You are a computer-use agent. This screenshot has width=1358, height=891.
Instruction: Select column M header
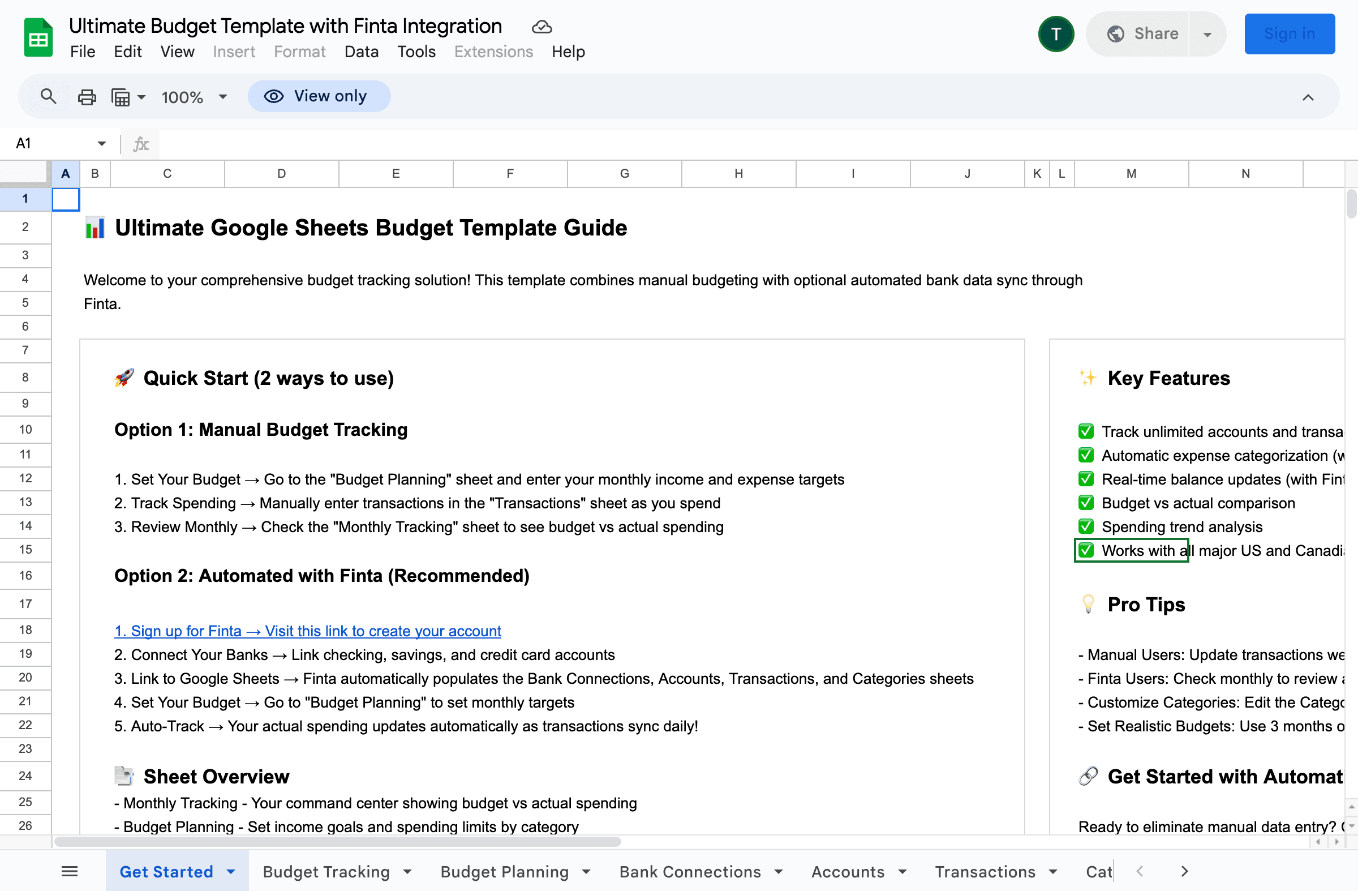pyautogui.click(x=1131, y=174)
